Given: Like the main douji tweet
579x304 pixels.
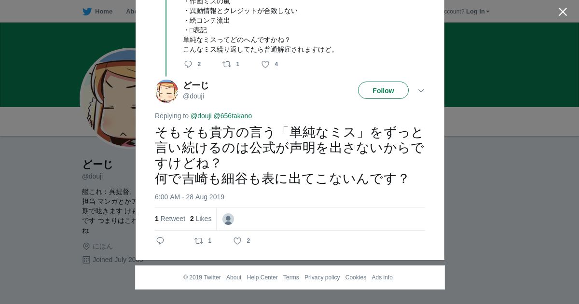Looking at the screenshot, I should 237,241.
